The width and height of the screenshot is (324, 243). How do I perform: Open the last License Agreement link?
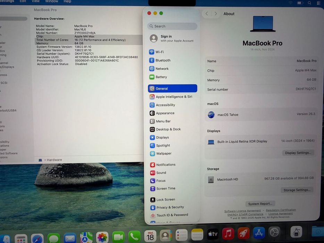(x=280, y=213)
